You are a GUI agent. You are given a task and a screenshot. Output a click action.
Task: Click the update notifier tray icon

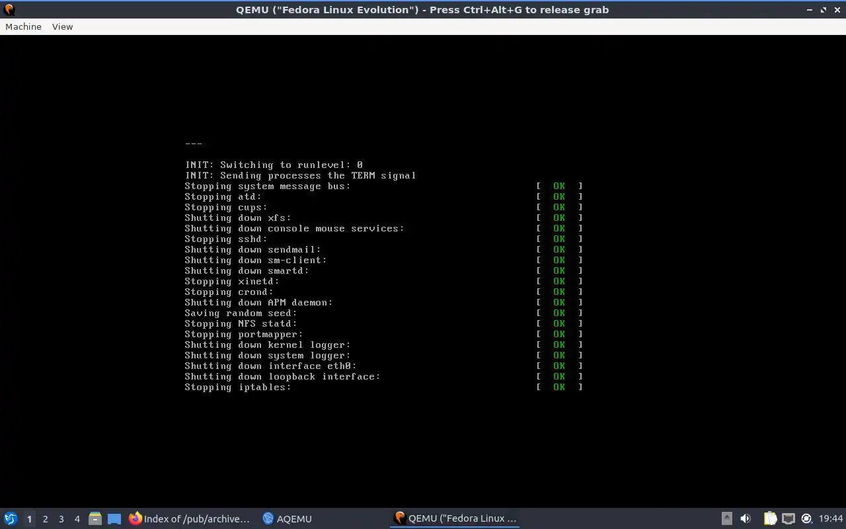806,518
